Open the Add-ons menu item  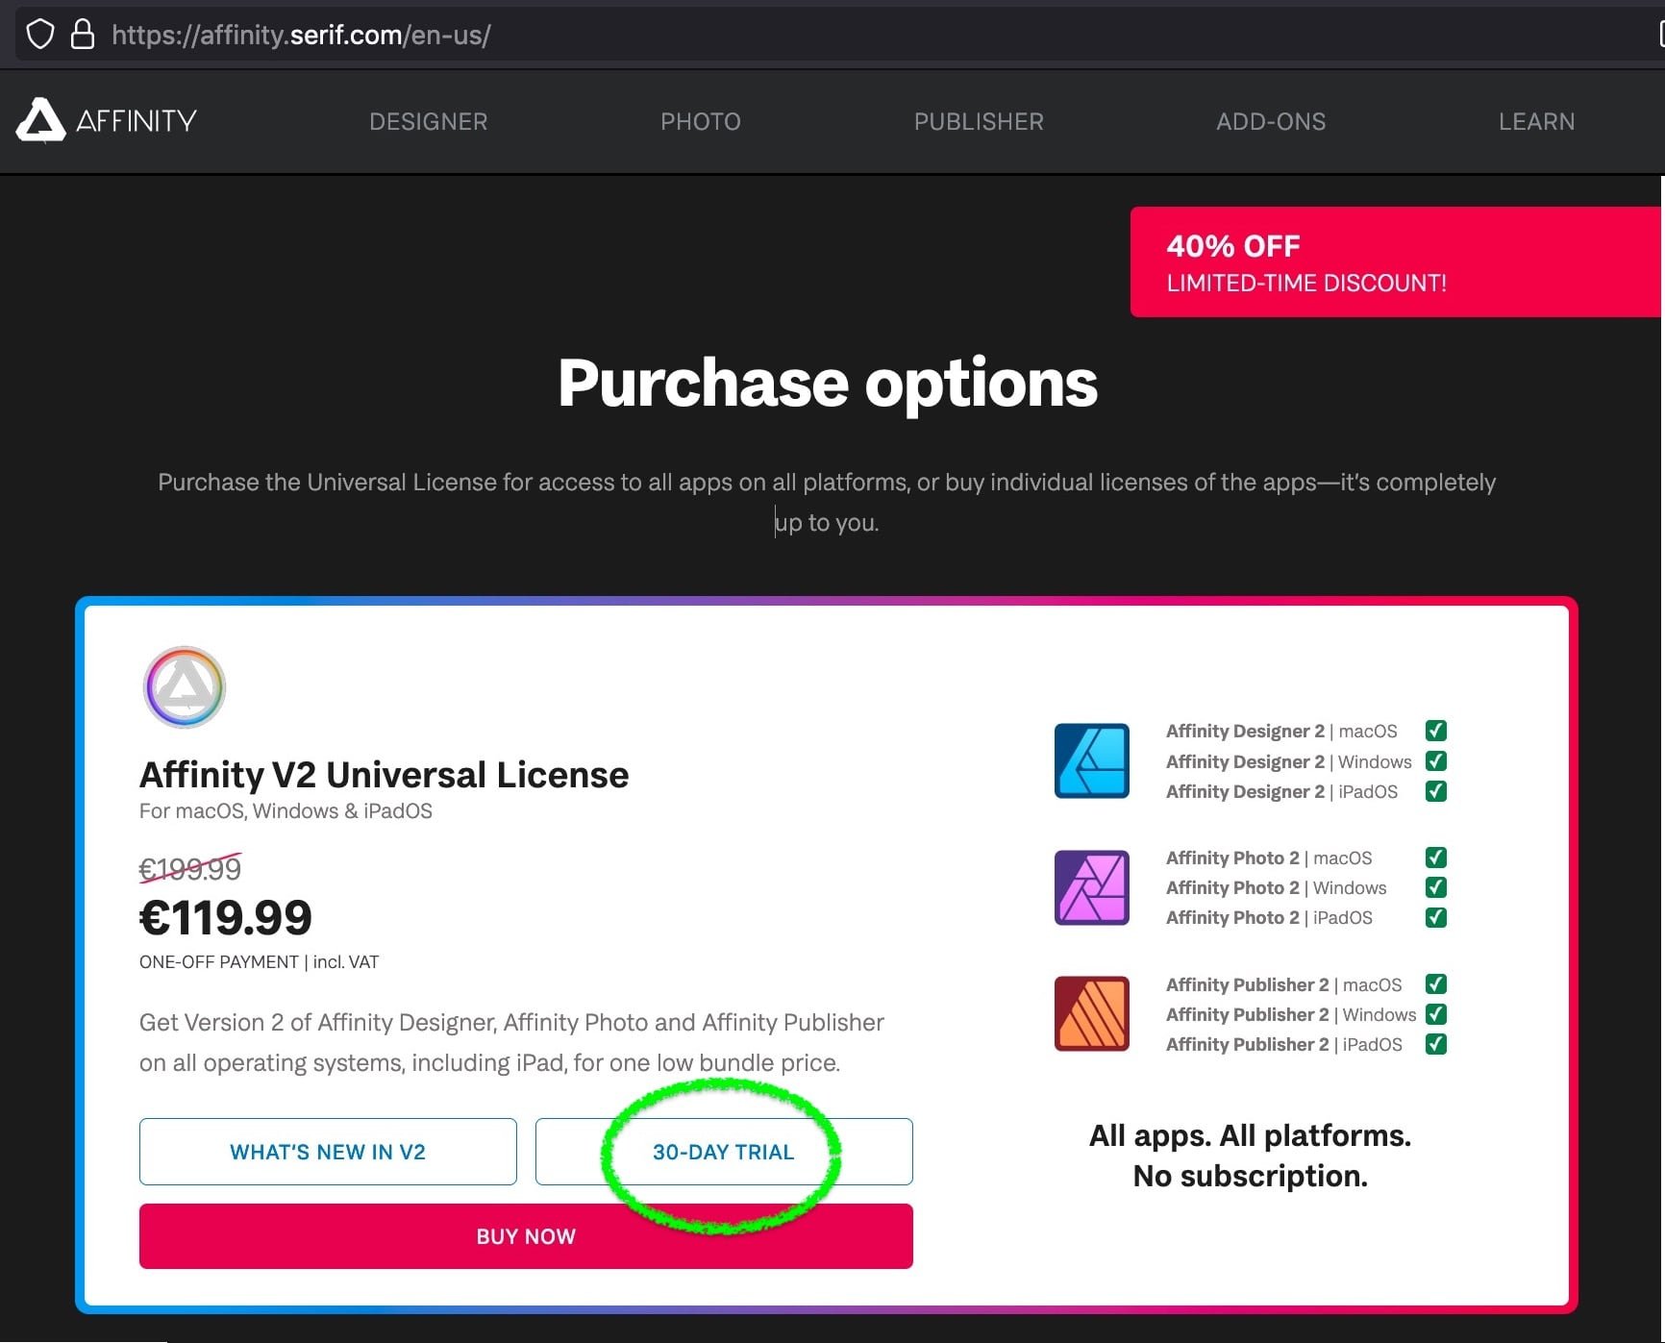point(1271,121)
